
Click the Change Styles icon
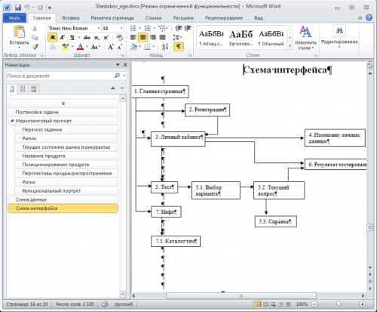coord(305,38)
